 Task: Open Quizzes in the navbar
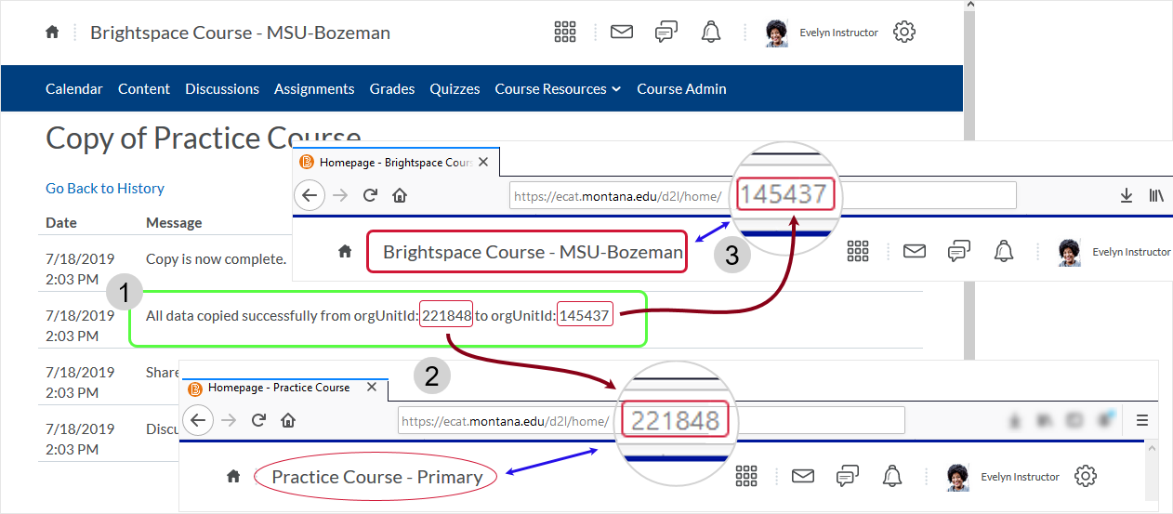coord(455,89)
